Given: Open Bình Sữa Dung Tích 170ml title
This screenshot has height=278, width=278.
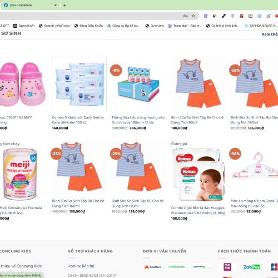Looking at the screenshot, I should click(x=138, y=203).
